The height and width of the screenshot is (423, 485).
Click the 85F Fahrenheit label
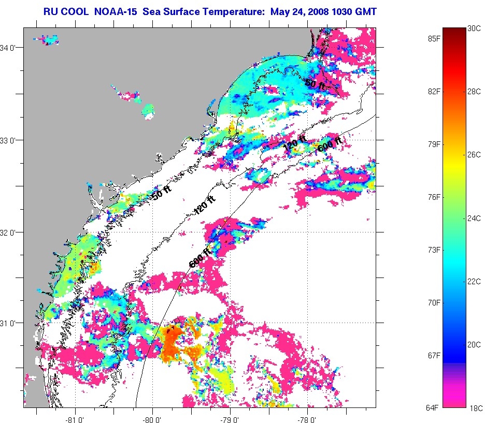point(434,38)
